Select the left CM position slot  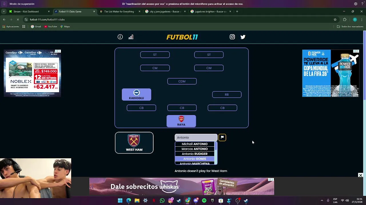tap(155, 68)
